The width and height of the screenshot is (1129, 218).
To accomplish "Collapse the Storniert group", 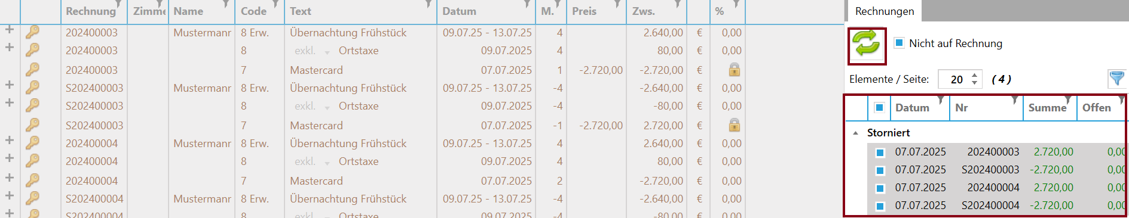I will point(856,133).
